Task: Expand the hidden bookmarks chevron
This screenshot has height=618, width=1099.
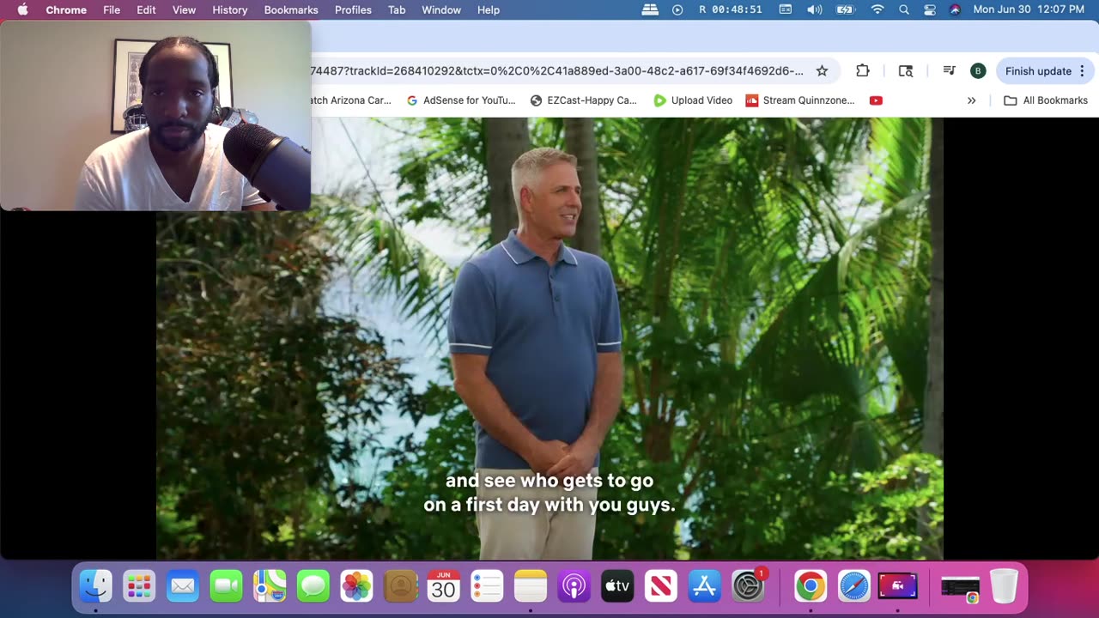Action: tap(971, 100)
